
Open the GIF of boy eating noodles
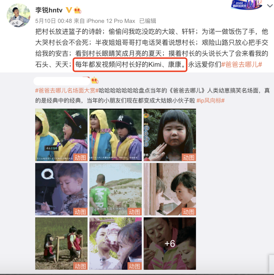[61, 189]
